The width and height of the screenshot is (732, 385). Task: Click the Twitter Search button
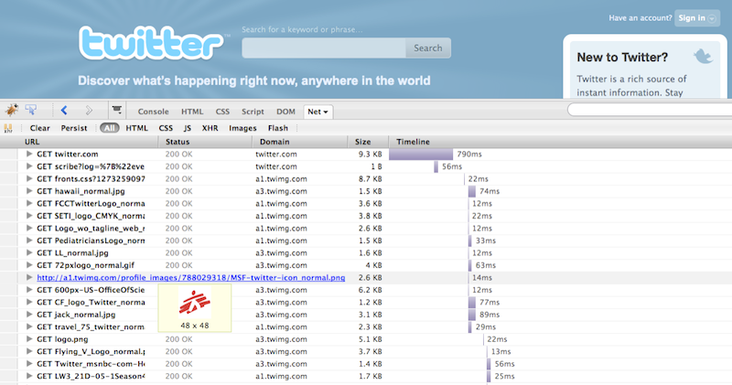click(427, 48)
